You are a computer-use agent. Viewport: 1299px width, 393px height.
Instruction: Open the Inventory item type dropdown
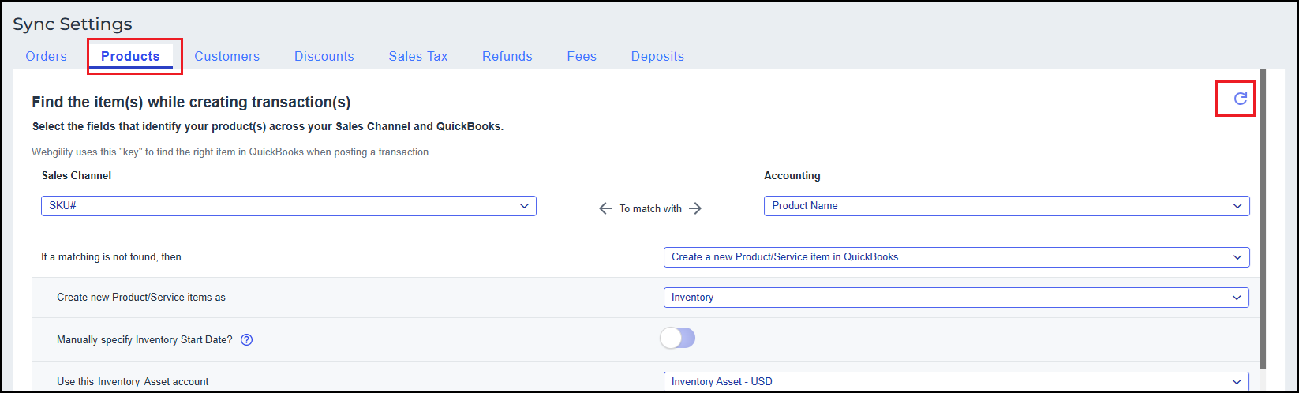[x=956, y=298]
